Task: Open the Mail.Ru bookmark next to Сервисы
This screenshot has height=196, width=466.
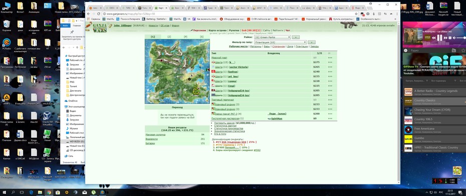Action: point(108,18)
